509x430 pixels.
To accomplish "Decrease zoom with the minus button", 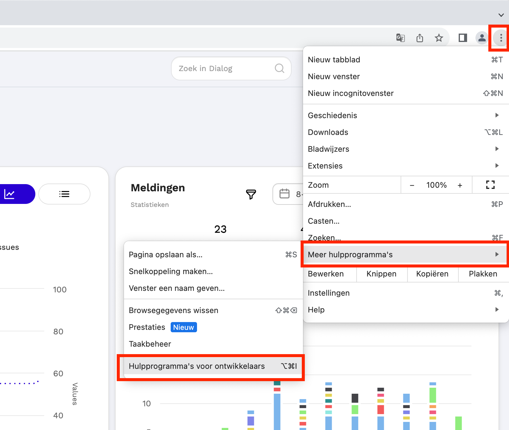I will point(412,185).
